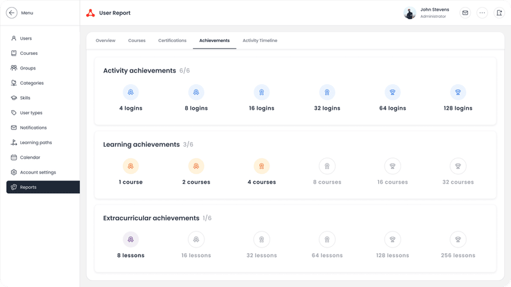Select the orange 2 courses badge
Viewport: 511px width, 287px height.
tap(196, 166)
